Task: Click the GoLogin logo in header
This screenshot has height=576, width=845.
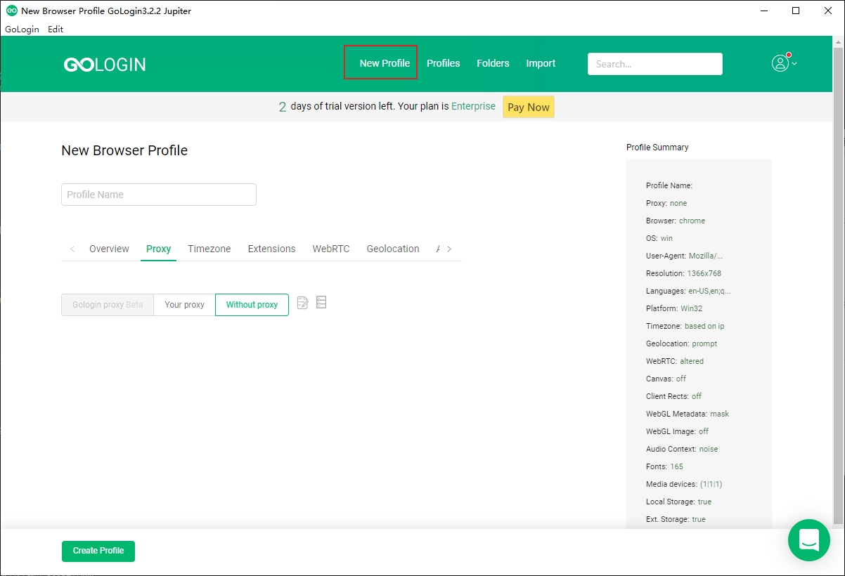Action: 105,65
